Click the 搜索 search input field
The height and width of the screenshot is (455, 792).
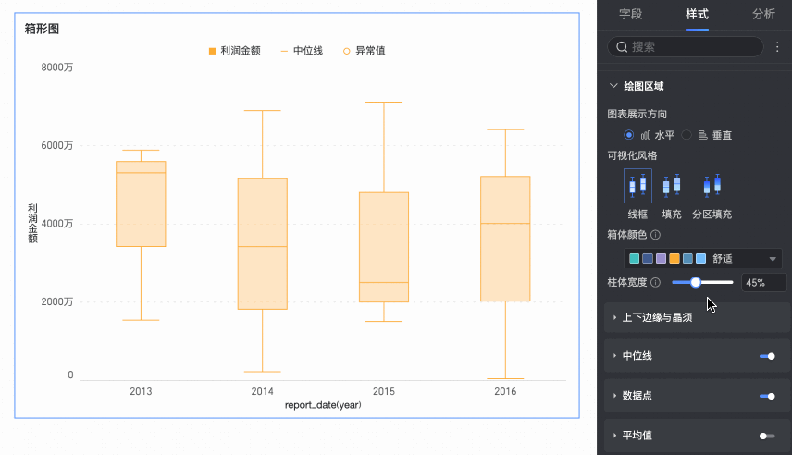[686, 47]
